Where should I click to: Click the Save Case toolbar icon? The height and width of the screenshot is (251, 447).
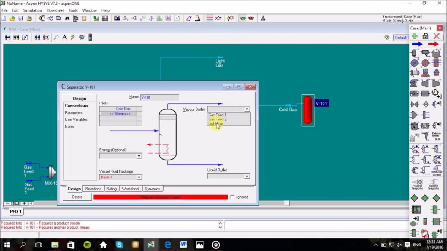[x=21, y=18]
